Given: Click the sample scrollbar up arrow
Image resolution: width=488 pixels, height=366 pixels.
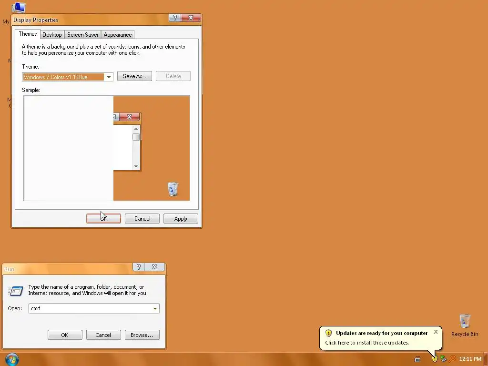Looking at the screenshot, I should click(x=136, y=129).
